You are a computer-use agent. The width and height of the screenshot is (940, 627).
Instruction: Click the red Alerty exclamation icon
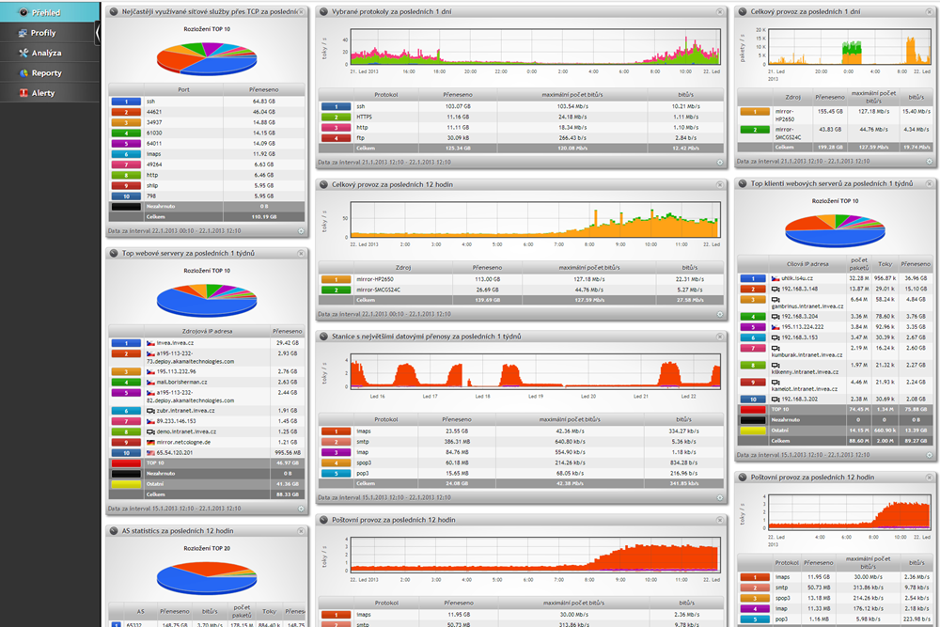pyautogui.click(x=23, y=93)
